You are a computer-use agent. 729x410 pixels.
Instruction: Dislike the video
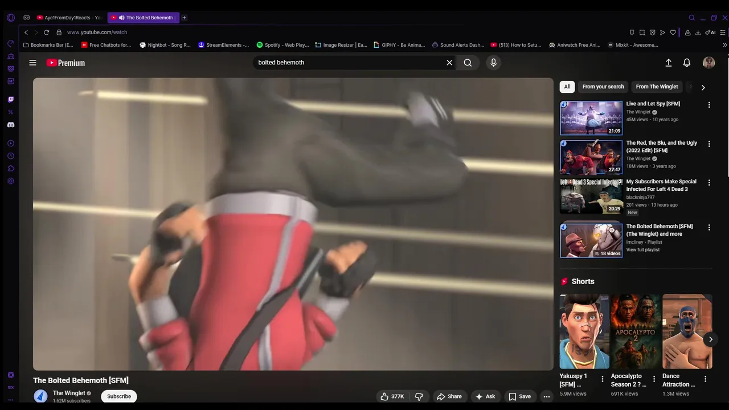tap(419, 396)
